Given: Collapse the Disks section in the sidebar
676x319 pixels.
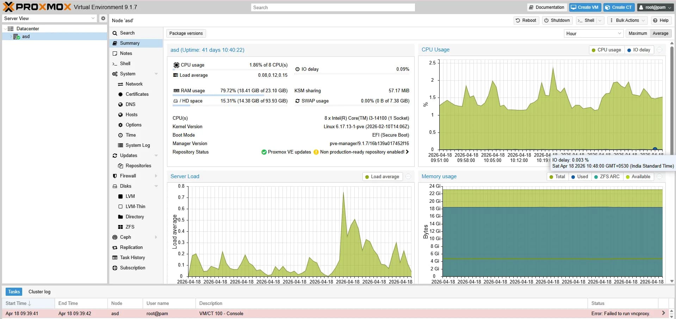Looking at the screenshot, I should point(156,186).
